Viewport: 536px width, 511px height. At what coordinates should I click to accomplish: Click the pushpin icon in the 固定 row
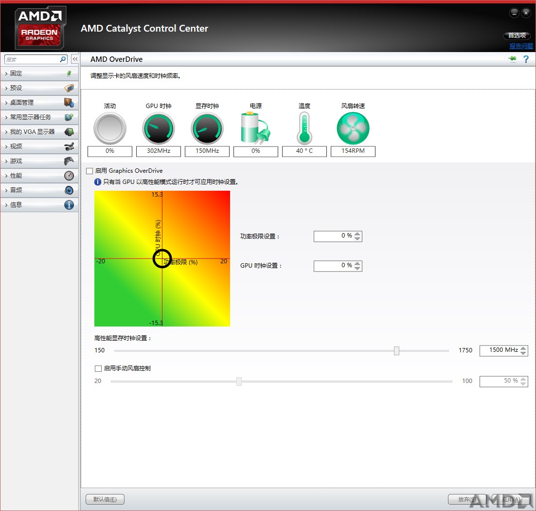69,73
